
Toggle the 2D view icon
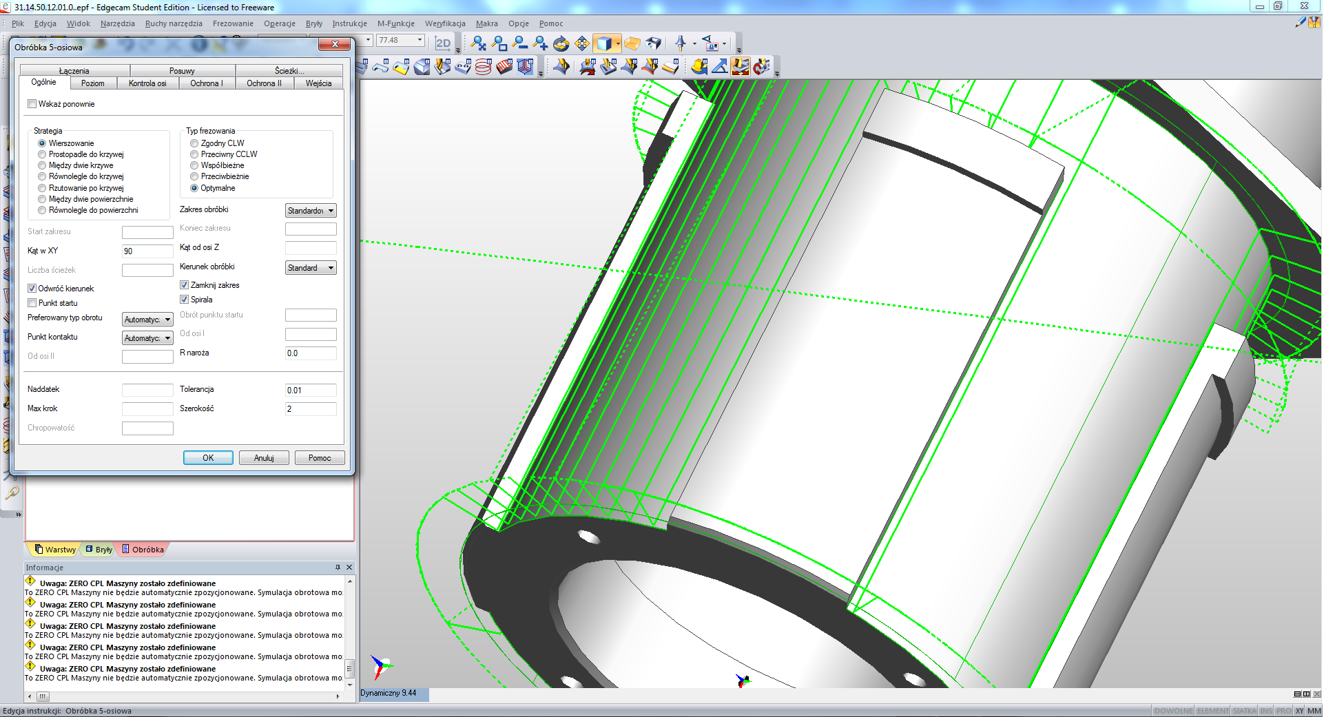click(x=443, y=43)
